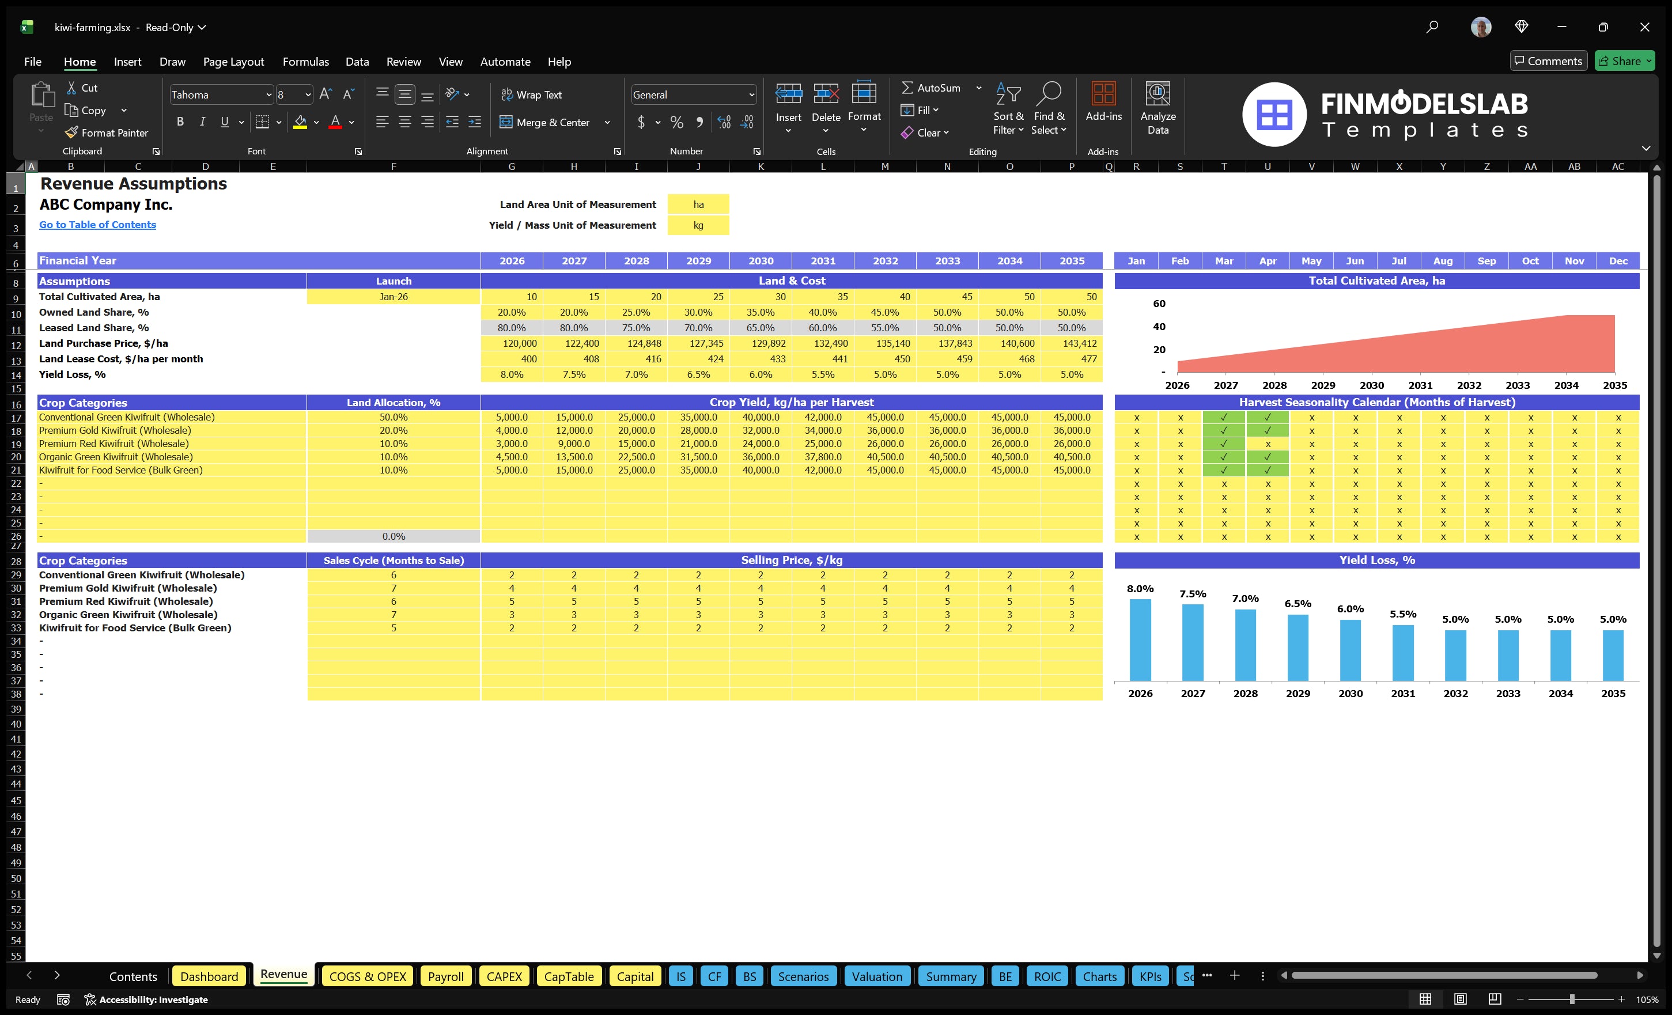Apply the Percent Style format
The height and width of the screenshot is (1015, 1672).
[x=676, y=123]
